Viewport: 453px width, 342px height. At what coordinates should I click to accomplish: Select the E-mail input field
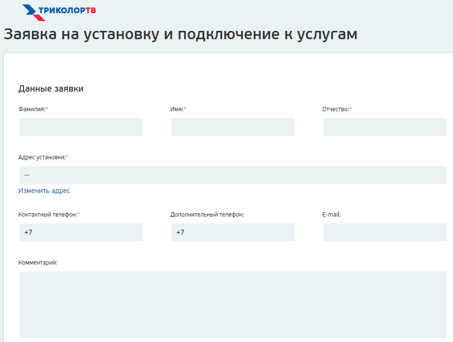coord(385,232)
